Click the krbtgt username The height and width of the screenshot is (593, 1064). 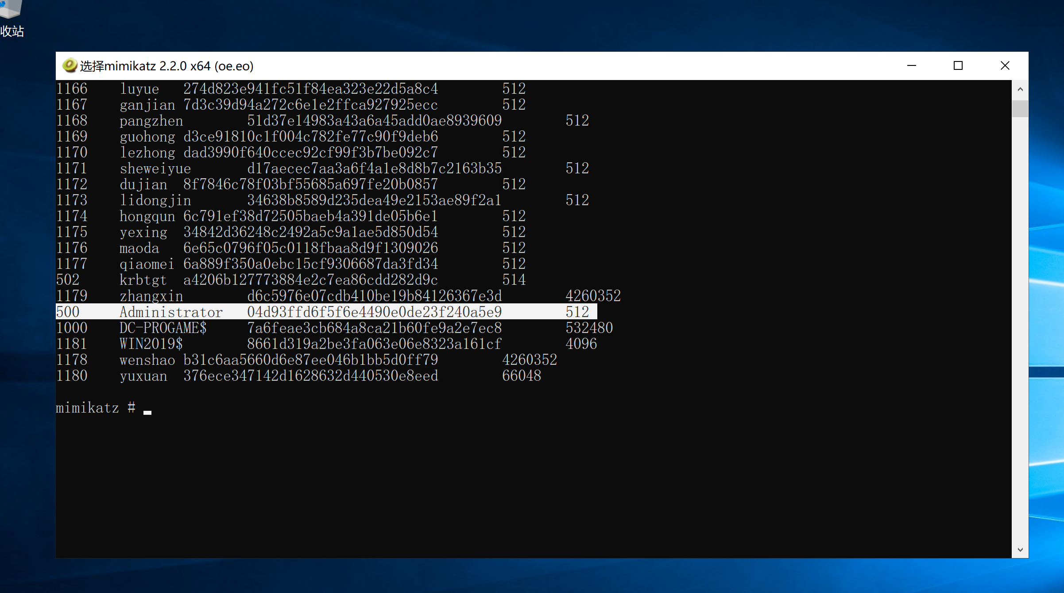[143, 280]
